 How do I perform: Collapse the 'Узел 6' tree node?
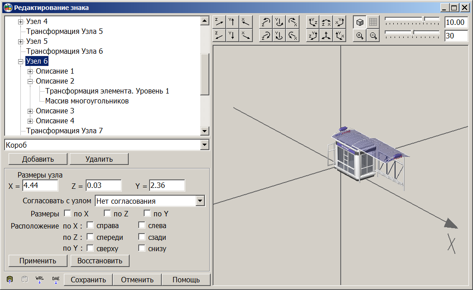pyautogui.click(x=20, y=61)
